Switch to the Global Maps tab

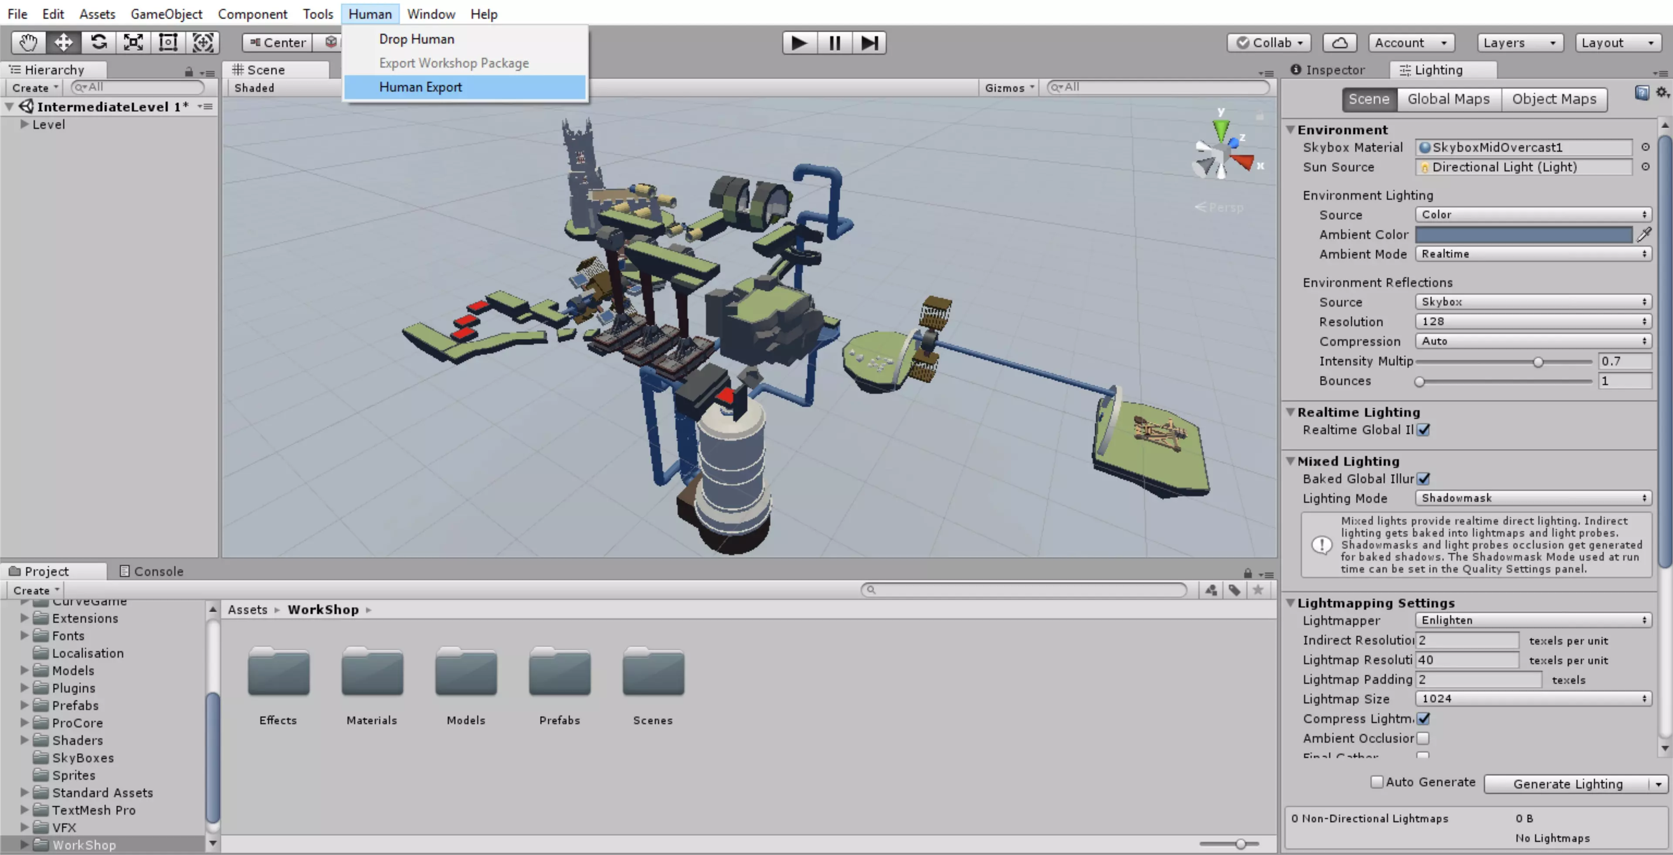pyautogui.click(x=1448, y=99)
